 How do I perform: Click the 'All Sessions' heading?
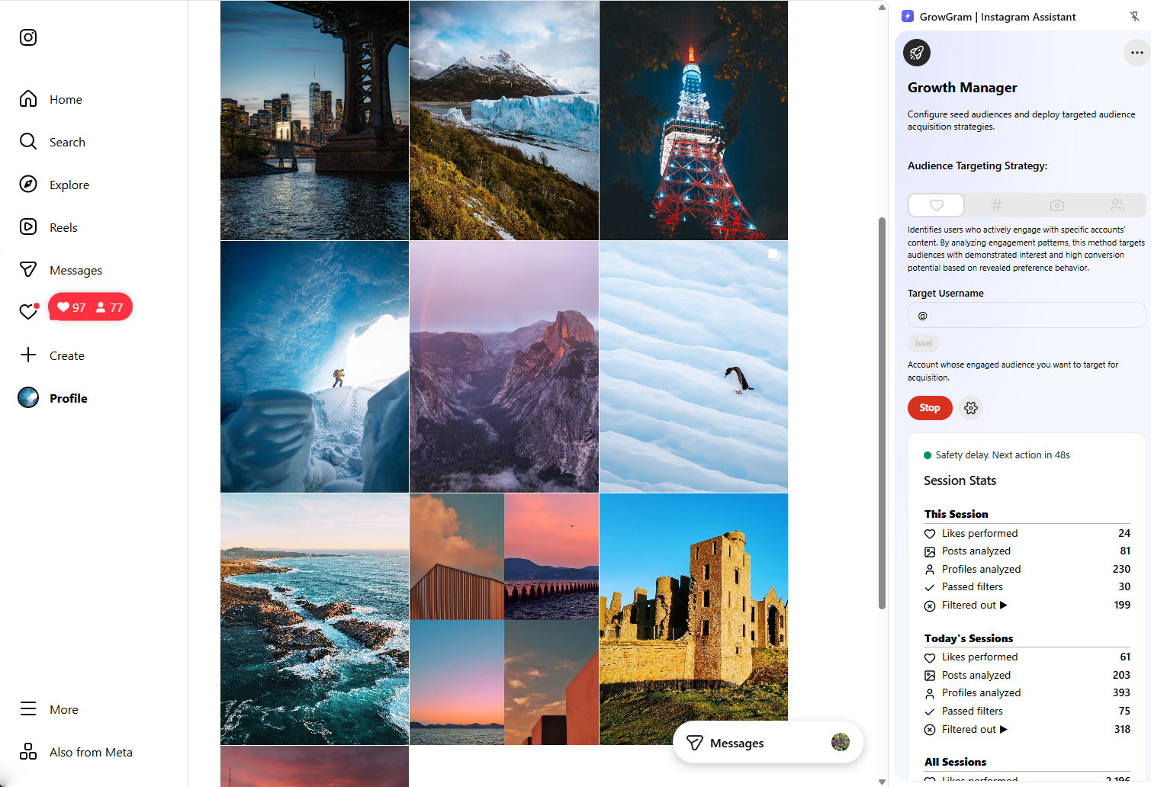click(x=955, y=762)
